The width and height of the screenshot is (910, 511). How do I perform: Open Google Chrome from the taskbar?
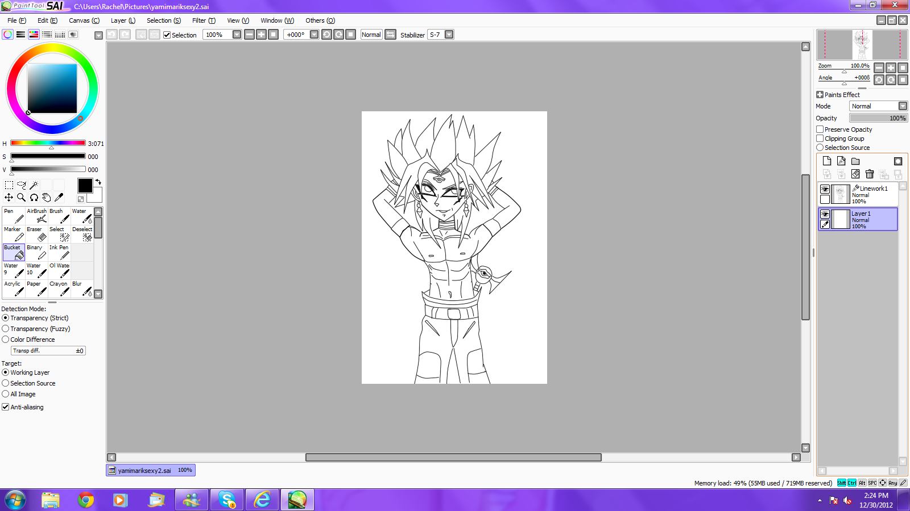[86, 500]
